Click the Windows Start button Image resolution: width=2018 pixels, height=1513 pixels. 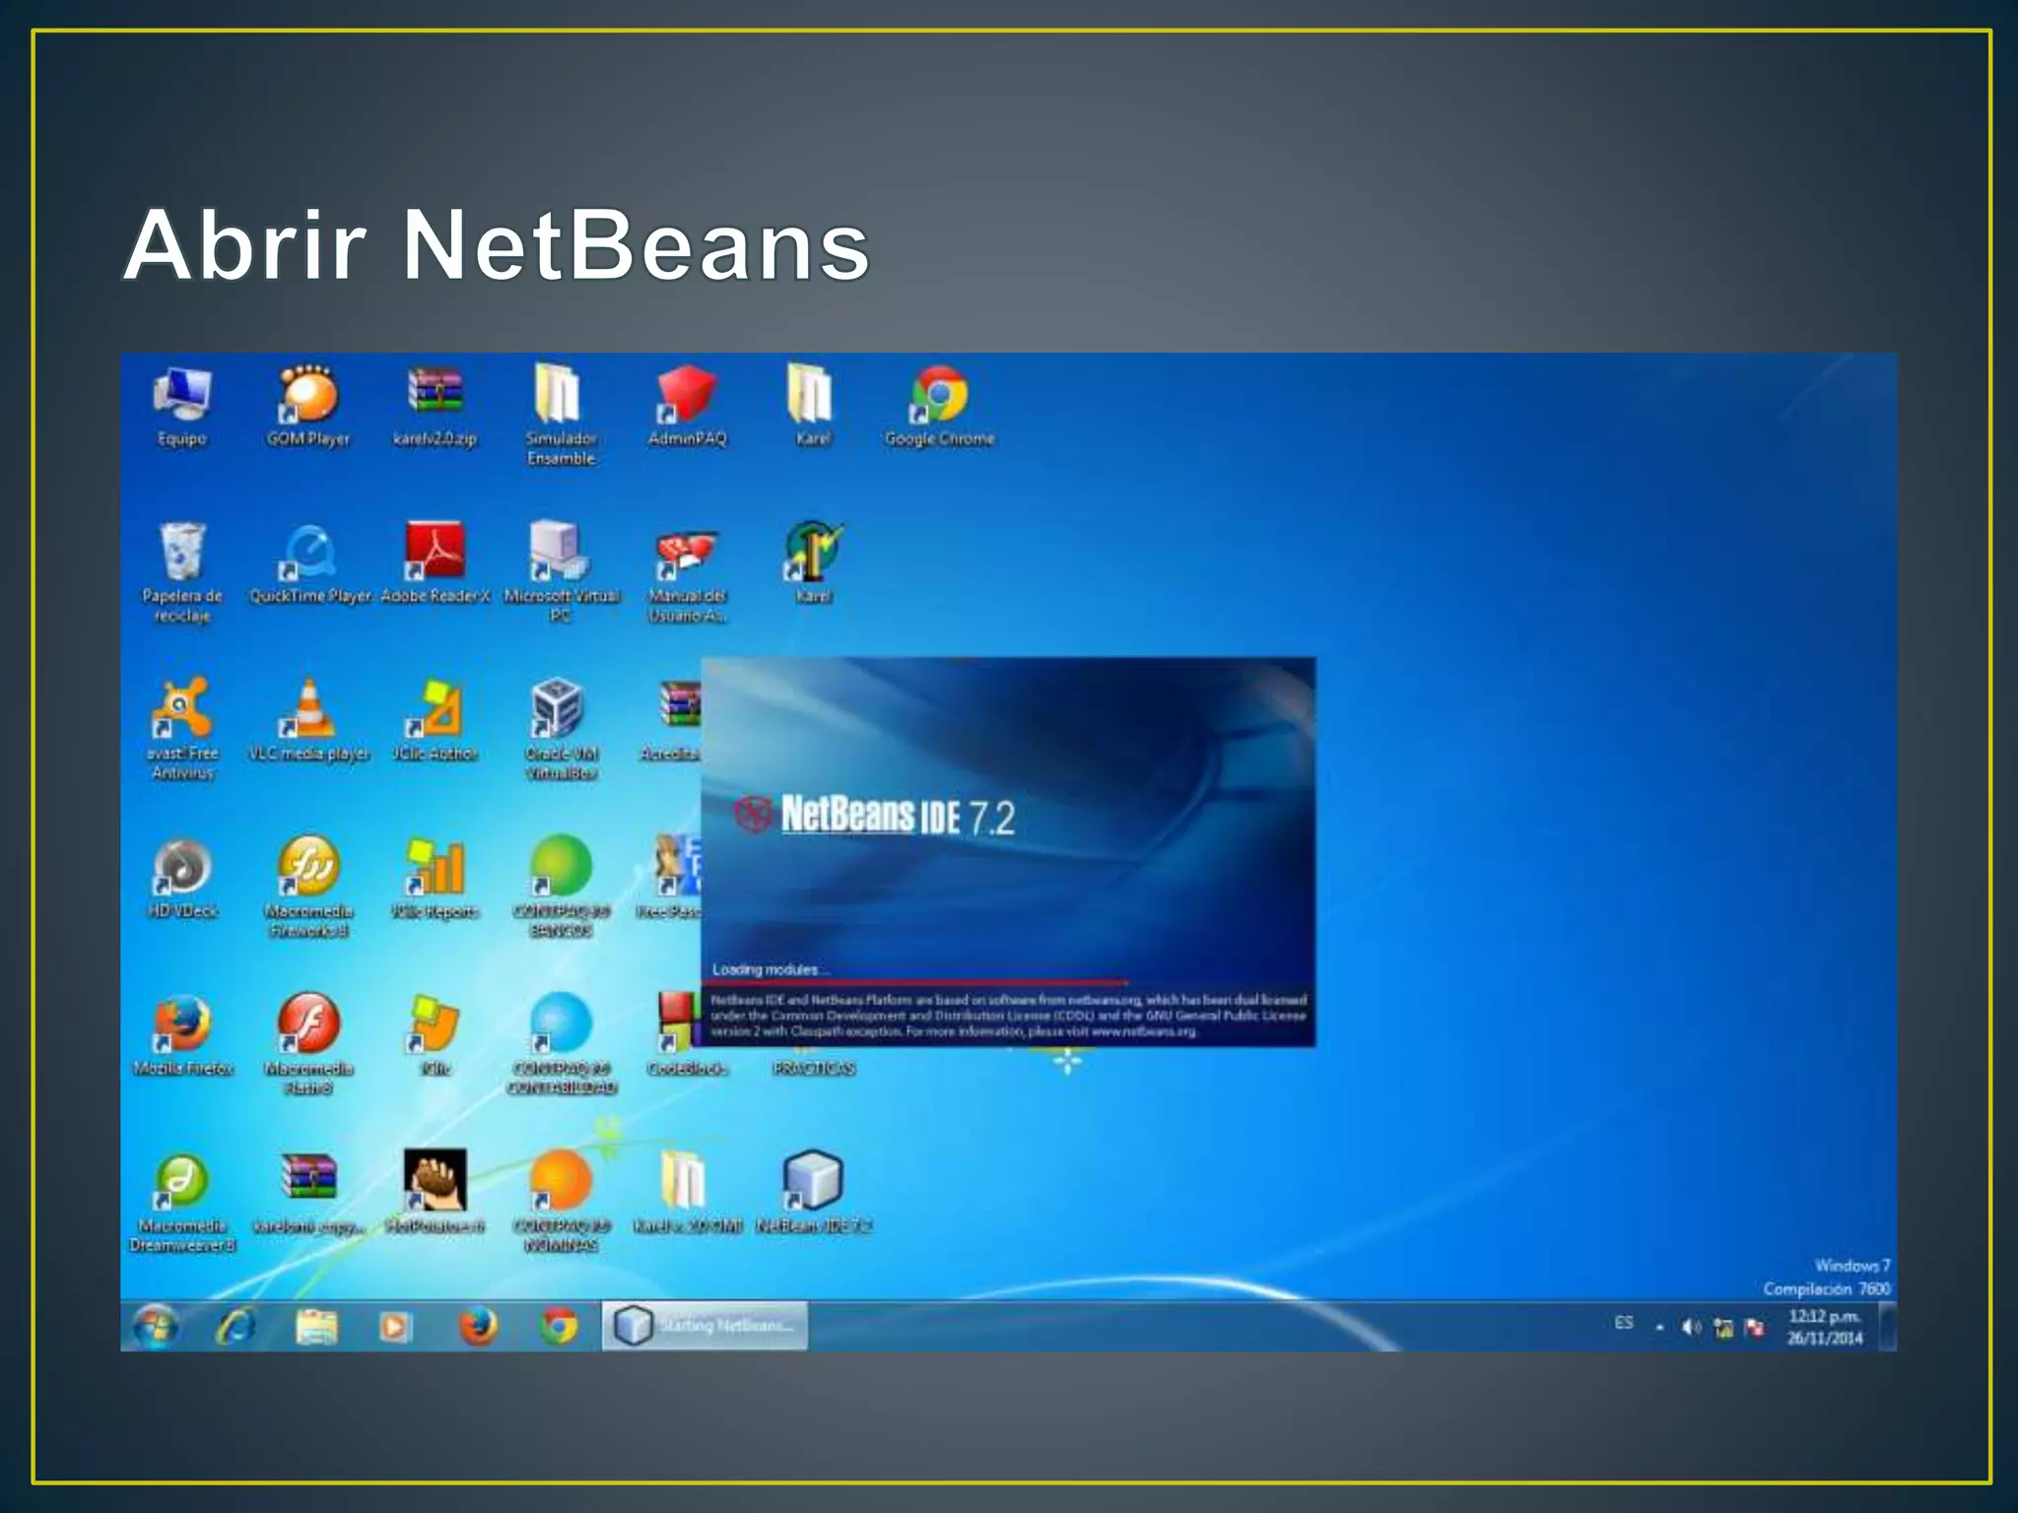[x=156, y=1326]
